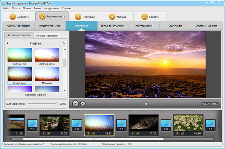Select the Золотая осень effect thumbnail
Viewport: 225px width, 149px height.
click(x=47, y=55)
